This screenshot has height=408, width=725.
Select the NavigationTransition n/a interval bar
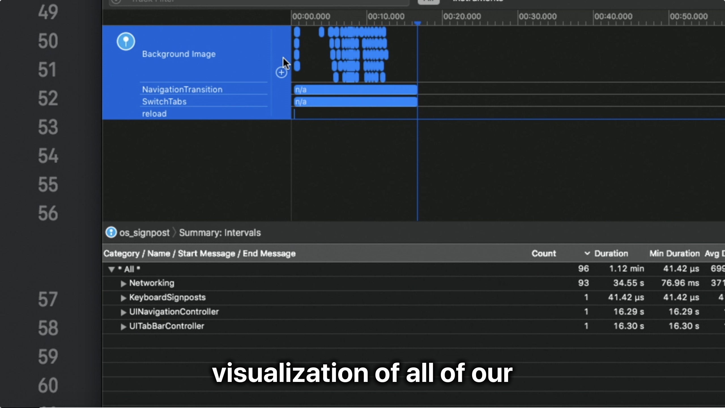(x=355, y=90)
